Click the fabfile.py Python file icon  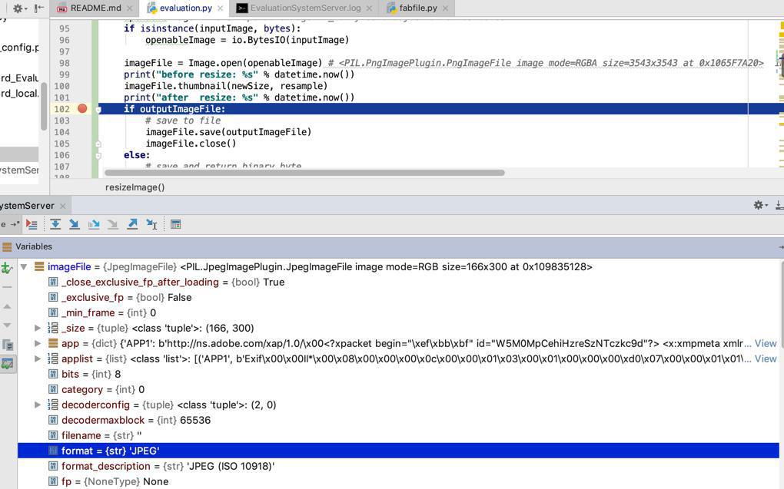pyautogui.click(x=391, y=8)
